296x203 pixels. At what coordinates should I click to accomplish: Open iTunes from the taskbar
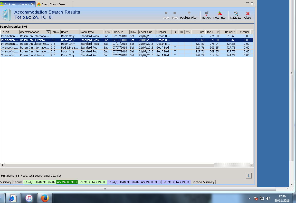pos(29,198)
